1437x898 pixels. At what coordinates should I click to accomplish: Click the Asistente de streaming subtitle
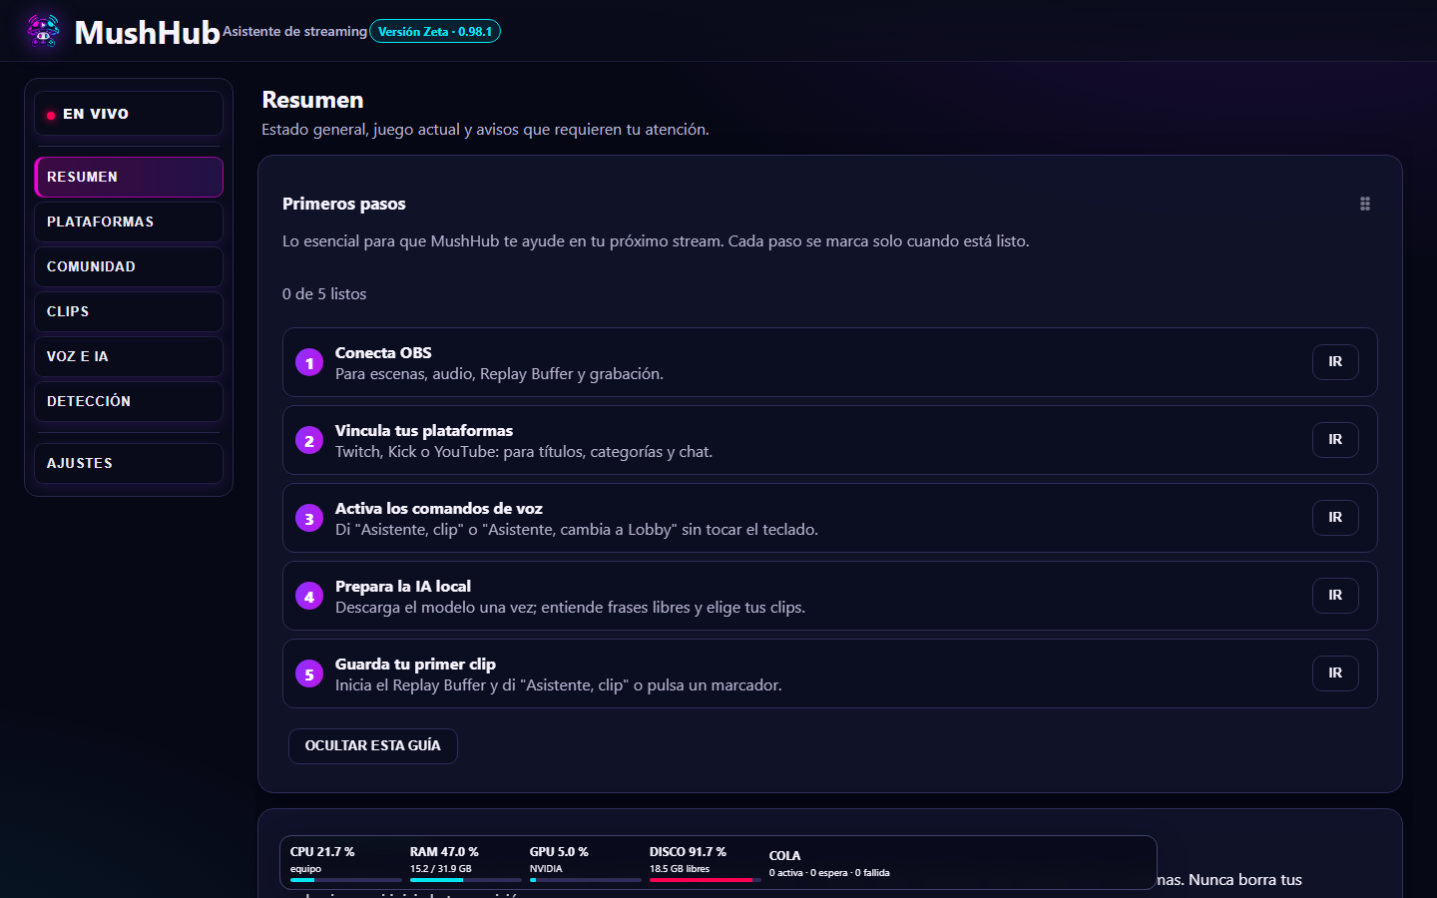pyautogui.click(x=294, y=32)
